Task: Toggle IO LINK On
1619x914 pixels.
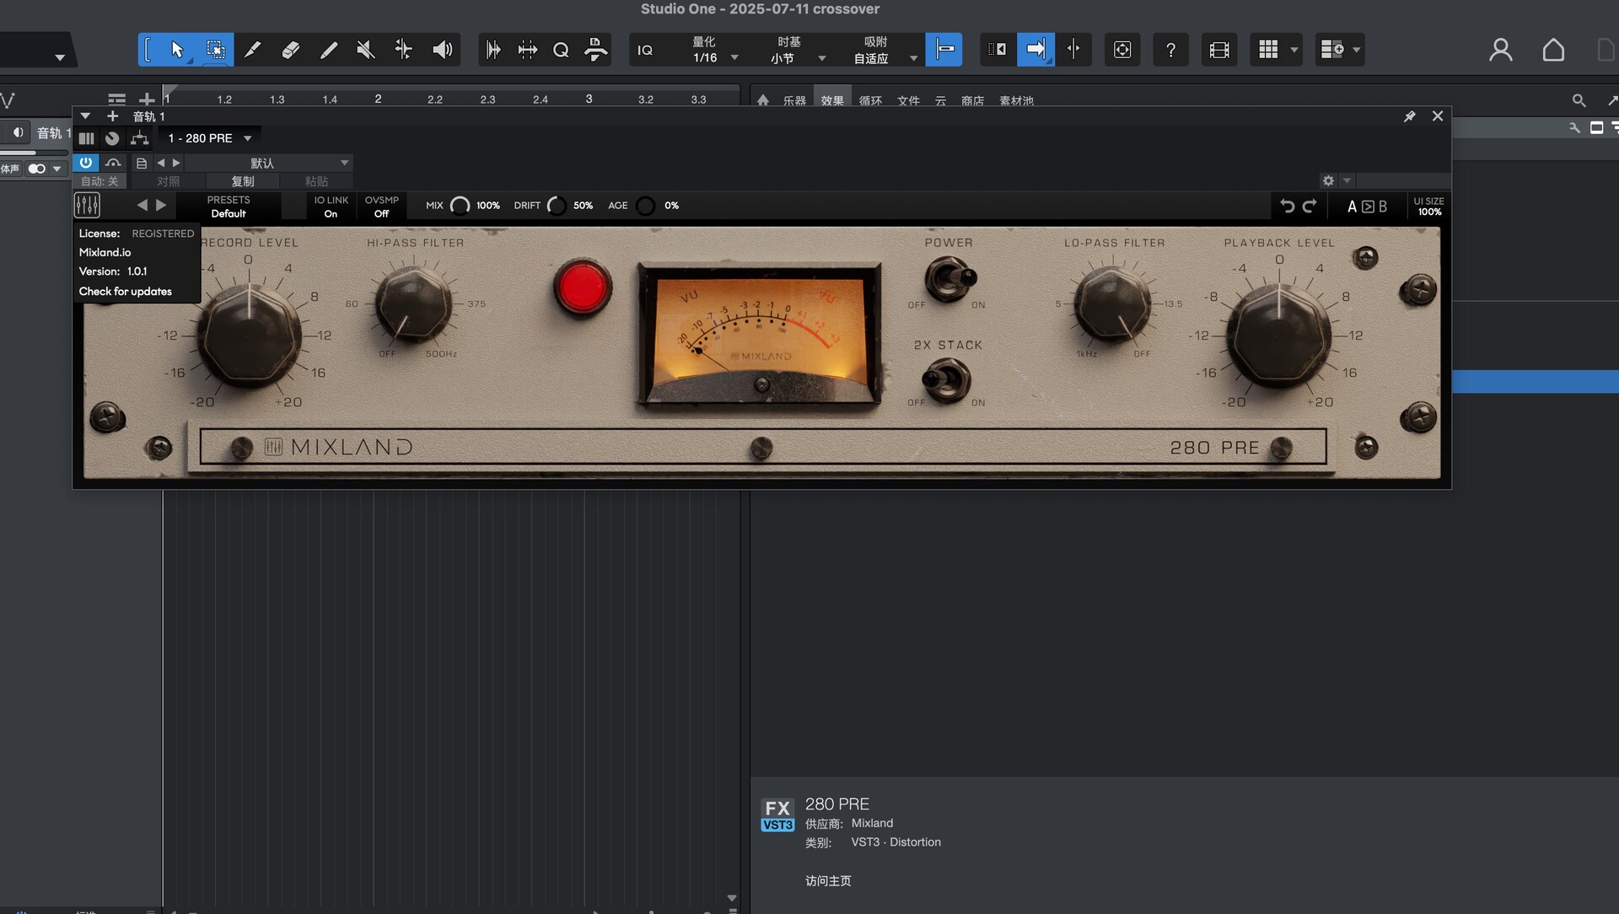Action: click(331, 207)
